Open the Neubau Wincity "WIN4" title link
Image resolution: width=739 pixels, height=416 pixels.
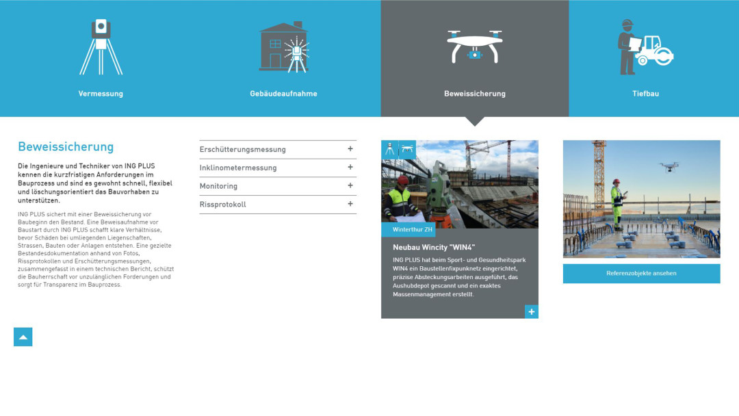(x=434, y=247)
